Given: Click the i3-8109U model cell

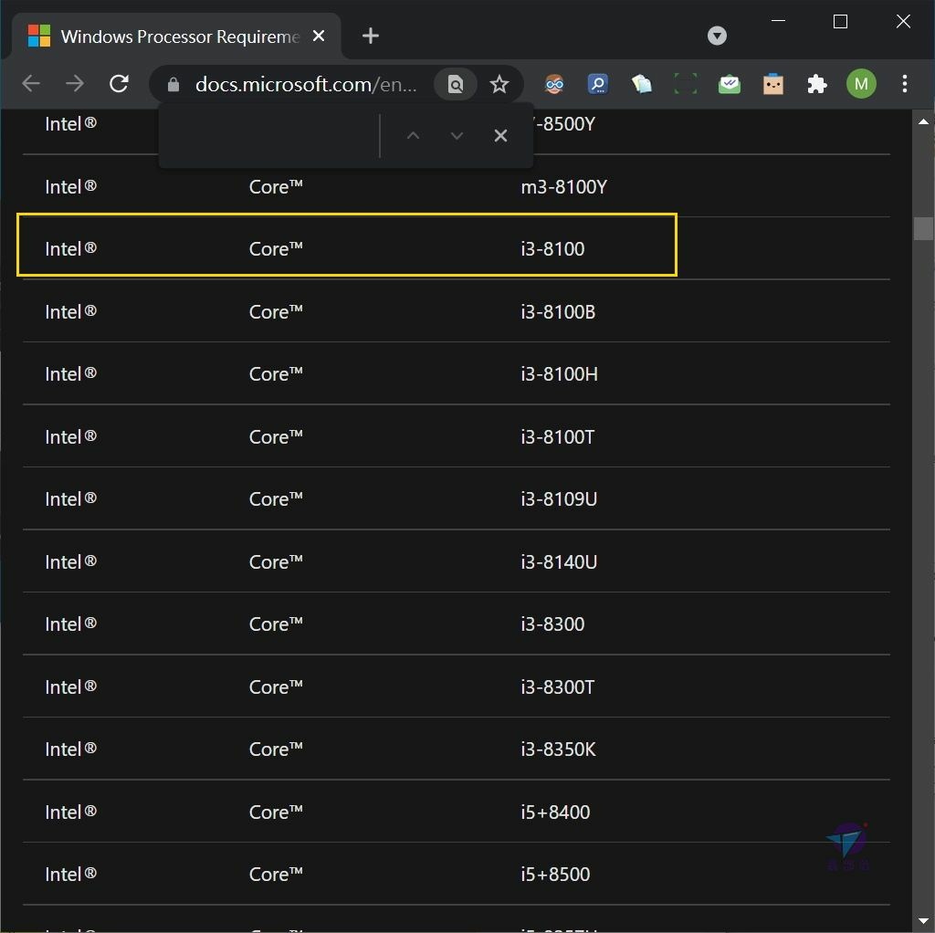Looking at the screenshot, I should click(559, 499).
